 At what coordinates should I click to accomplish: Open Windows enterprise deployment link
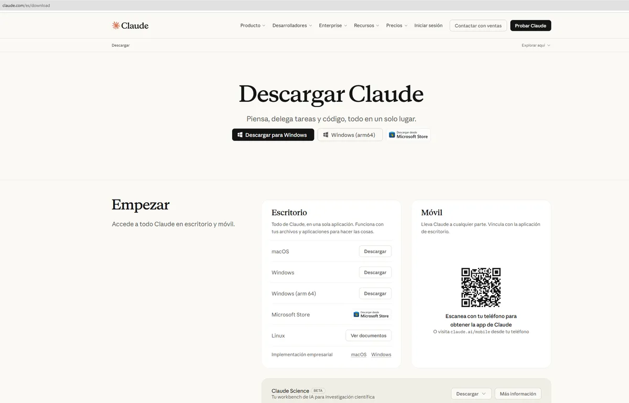click(381, 355)
